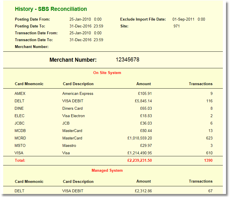Select the Managed System section heading

[x=107, y=171]
